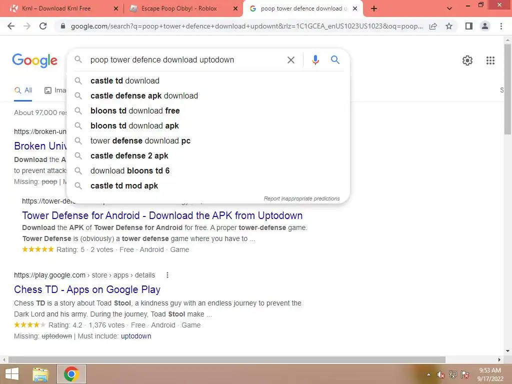Select the All results tab

coord(23,90)
